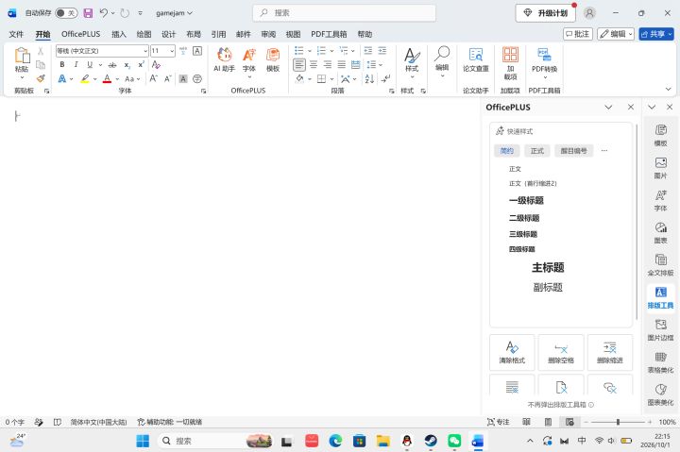
Task: Open the 设计 tab
Action: 168,34
